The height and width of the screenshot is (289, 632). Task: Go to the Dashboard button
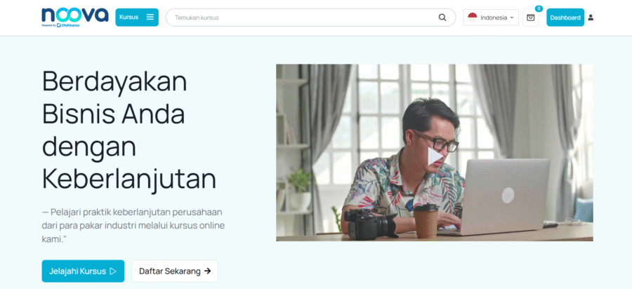pos(565,18)
